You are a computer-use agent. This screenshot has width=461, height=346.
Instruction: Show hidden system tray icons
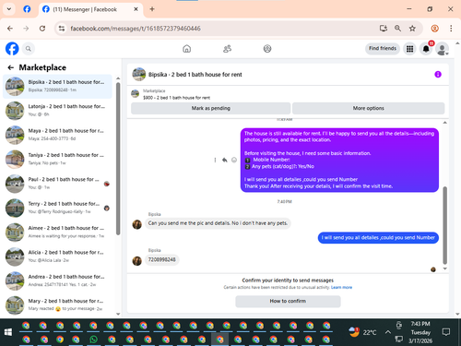tap(388, 332)
